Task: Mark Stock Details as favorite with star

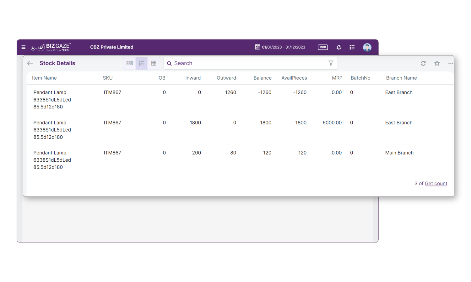Action: point(437,63)
